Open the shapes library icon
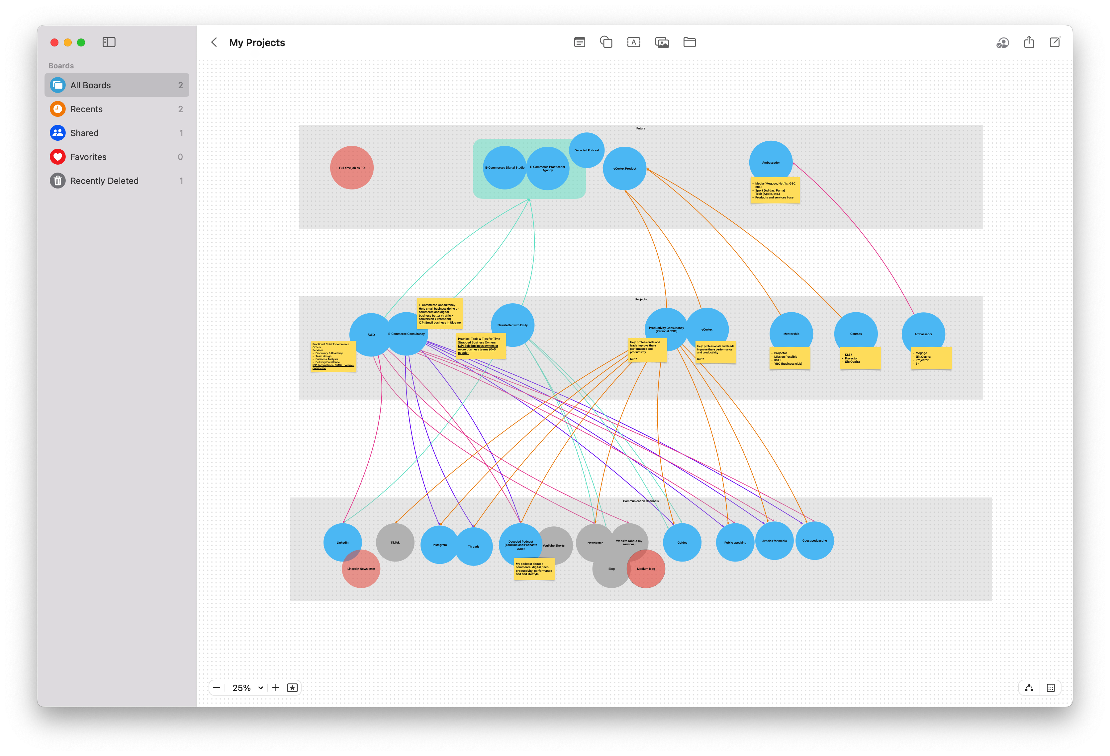The image size is (1110, 756). 606,42
